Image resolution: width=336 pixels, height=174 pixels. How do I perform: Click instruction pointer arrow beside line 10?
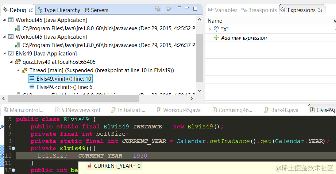tap(2, 155)
